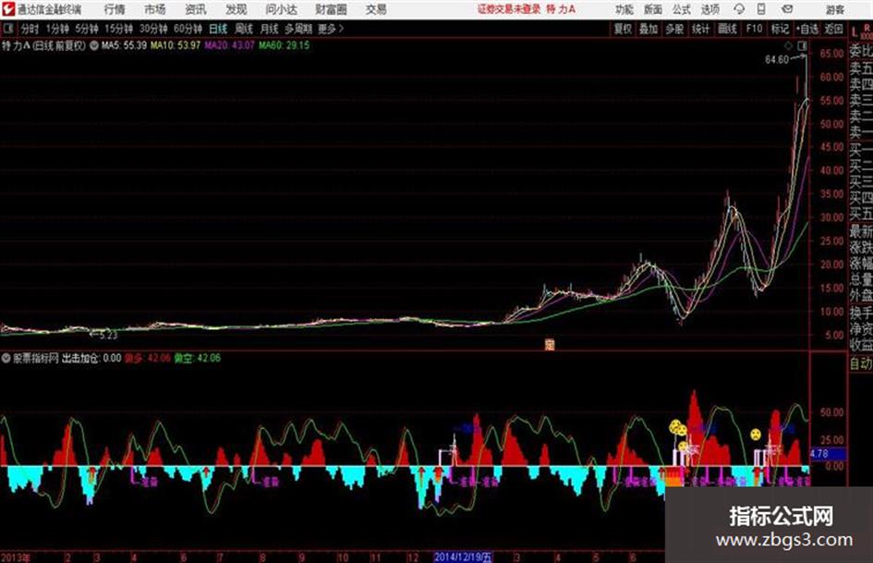
Task: Click the 做空: 42.06 green indicator value
Action: [x=198, y=358]
